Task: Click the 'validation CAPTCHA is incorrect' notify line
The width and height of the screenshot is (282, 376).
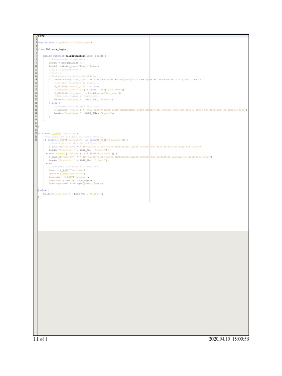Action: (131, 157)
